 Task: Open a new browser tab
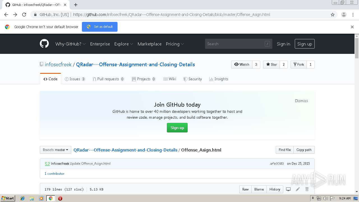[76, 5]
